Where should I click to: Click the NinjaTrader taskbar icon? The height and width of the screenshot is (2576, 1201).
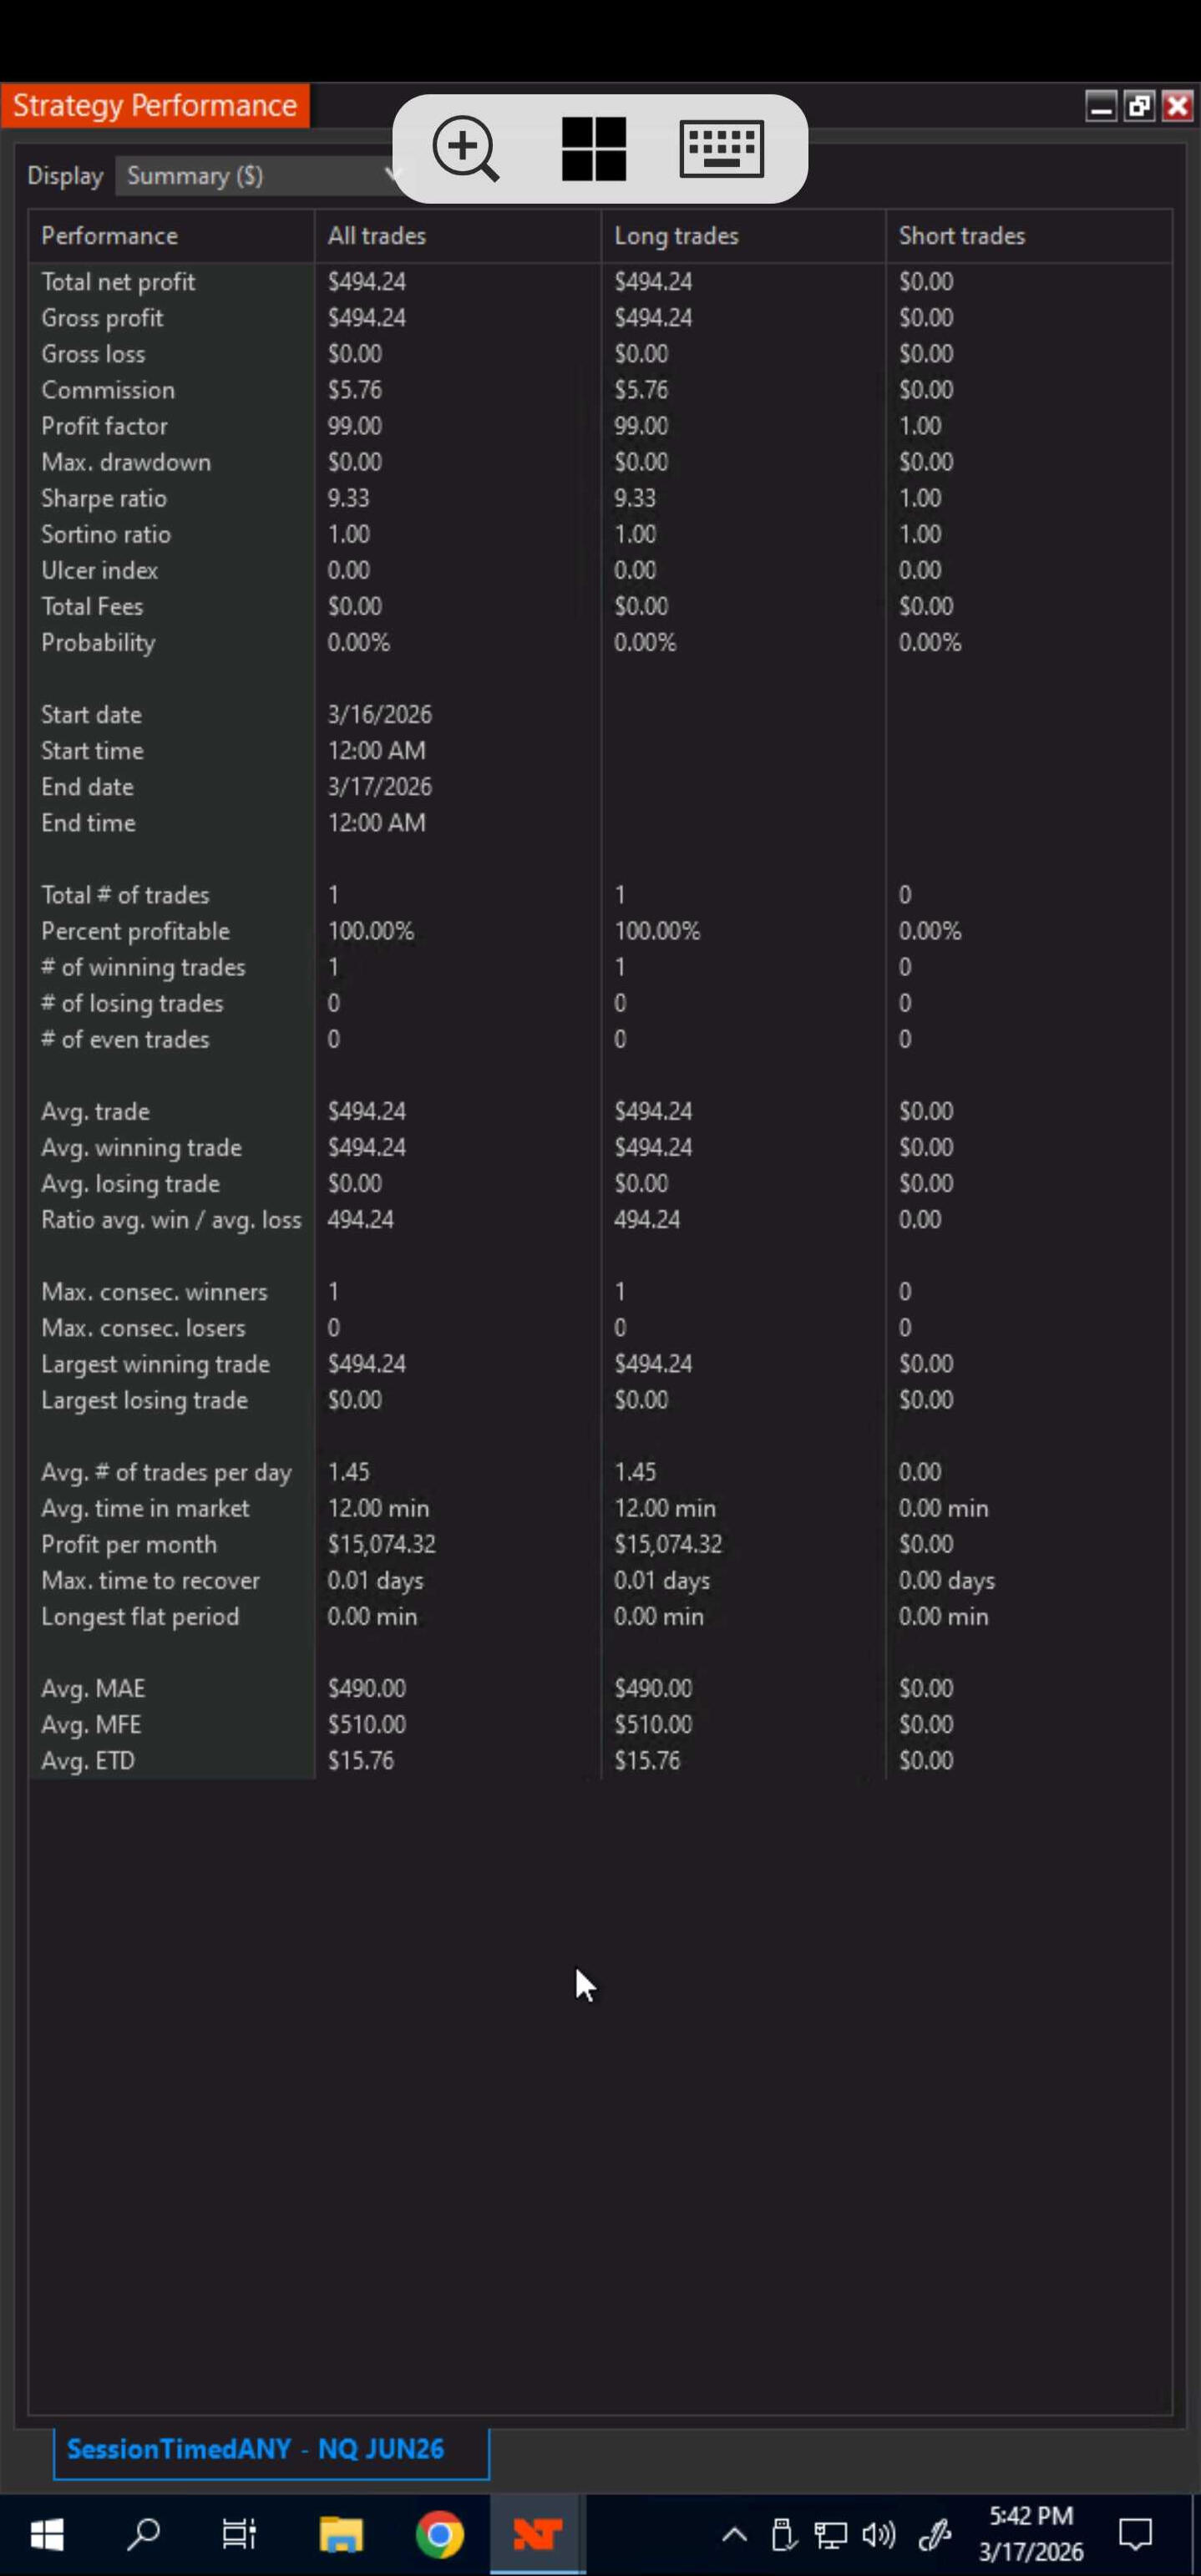[537, 2534]
